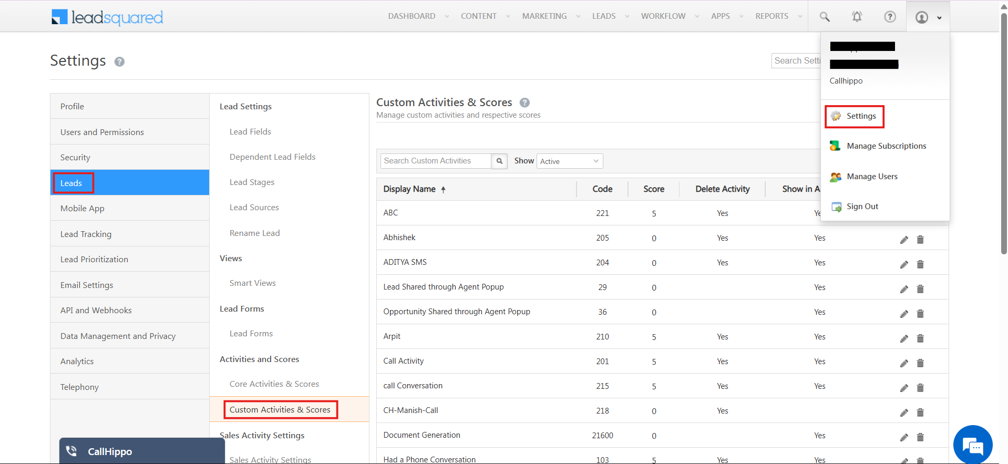Open API and Webhooks settings

(130, 310)
